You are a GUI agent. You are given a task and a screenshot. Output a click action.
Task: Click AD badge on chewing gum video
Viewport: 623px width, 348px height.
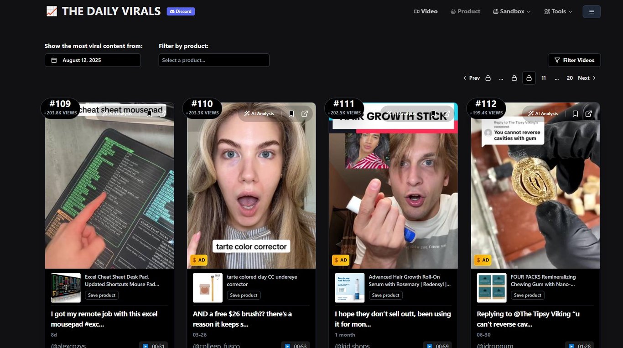(483, 260)
